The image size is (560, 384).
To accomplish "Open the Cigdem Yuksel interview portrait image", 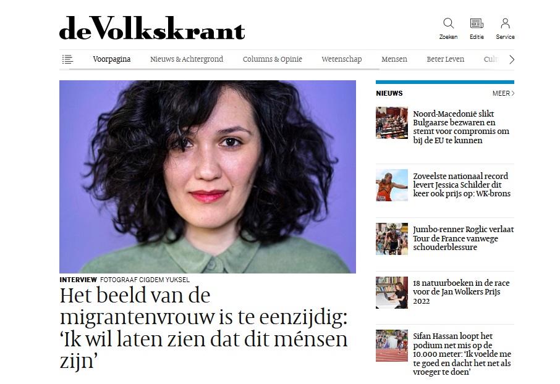I will click(208, 177).
